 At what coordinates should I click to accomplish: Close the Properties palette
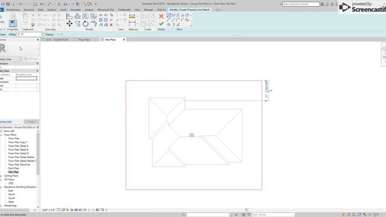(x=37, y=40)
